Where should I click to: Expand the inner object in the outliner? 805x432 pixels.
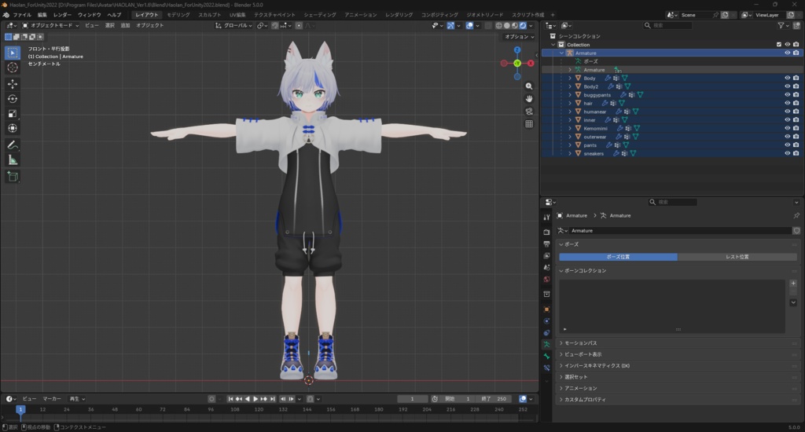[569, 120]
